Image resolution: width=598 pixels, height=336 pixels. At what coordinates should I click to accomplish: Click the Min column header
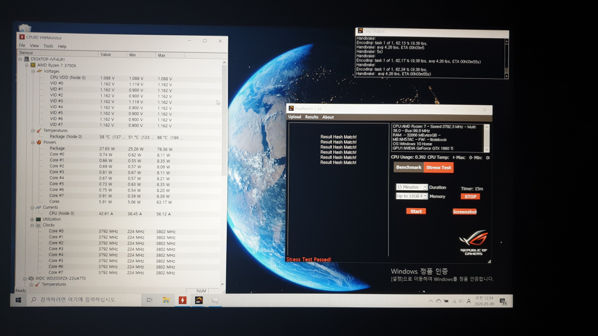click(x=141, y=55)
